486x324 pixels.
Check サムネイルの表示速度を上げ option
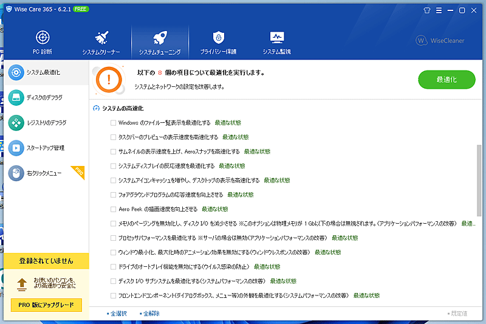[x=113, y=151]
